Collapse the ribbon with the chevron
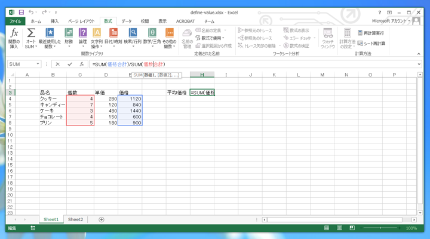The width and height of the screenshot is (430, 239). point(419,54)
